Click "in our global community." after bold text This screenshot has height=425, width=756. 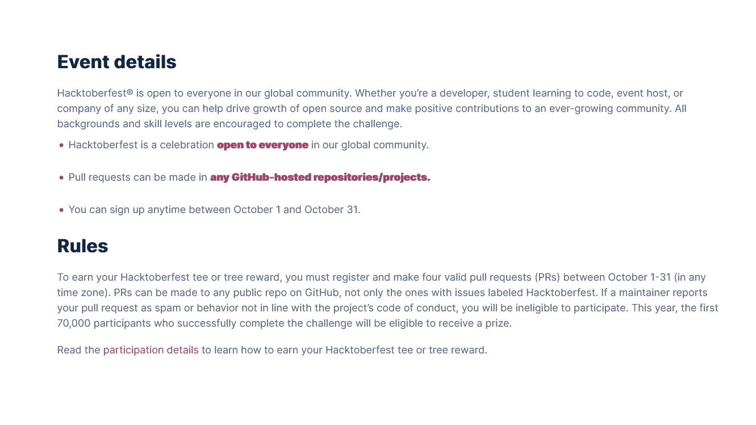click(x=370, y=145)
